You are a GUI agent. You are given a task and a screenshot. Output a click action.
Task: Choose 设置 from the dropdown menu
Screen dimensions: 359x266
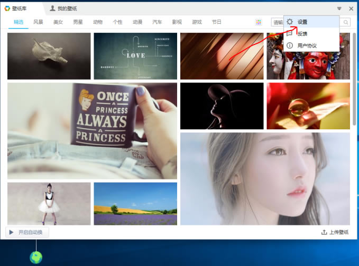pyautogui.click(x=311, y=22)
